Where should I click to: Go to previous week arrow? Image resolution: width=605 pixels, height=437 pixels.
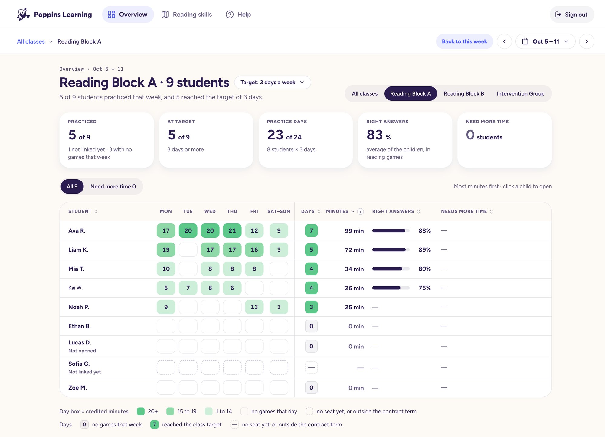[x=504, y=41]
